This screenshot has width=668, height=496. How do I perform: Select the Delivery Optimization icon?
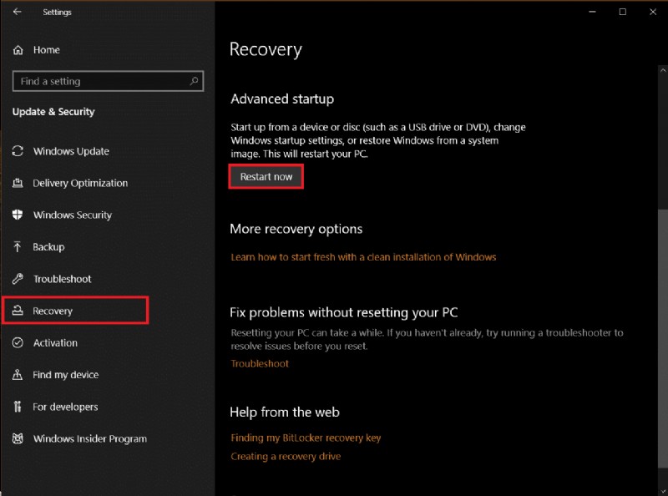18,183
